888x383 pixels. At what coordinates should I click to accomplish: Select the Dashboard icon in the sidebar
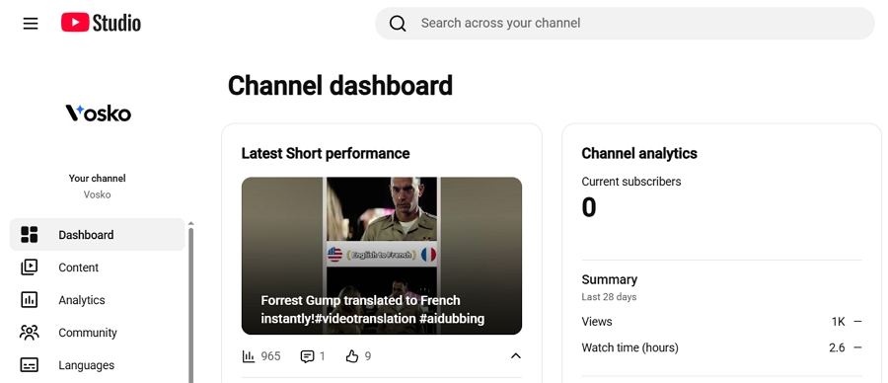29,235
